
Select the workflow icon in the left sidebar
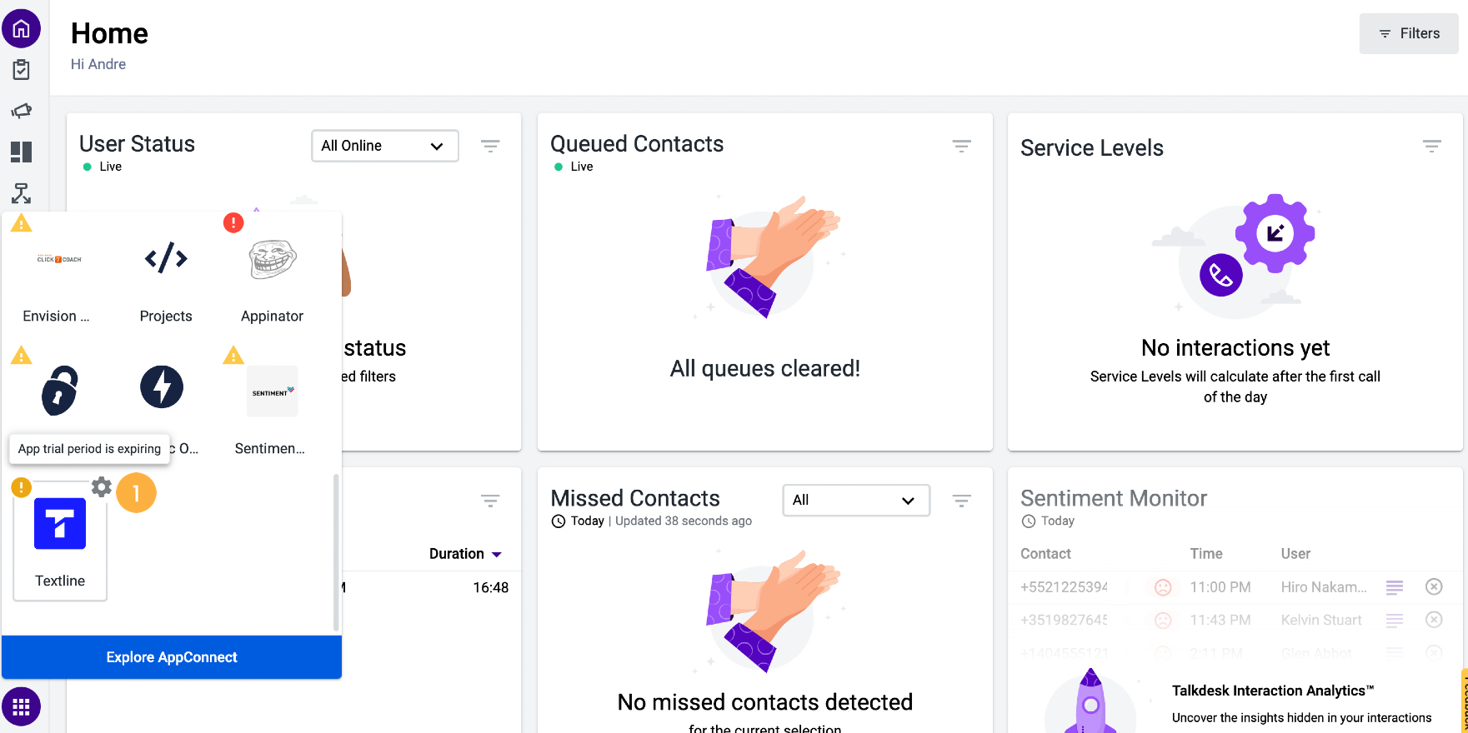pos(21,193)
